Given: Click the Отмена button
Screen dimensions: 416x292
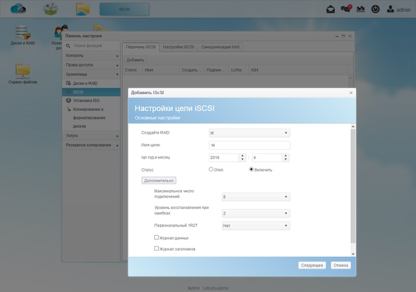Looking at the screenshot, I should click(341, 265).
